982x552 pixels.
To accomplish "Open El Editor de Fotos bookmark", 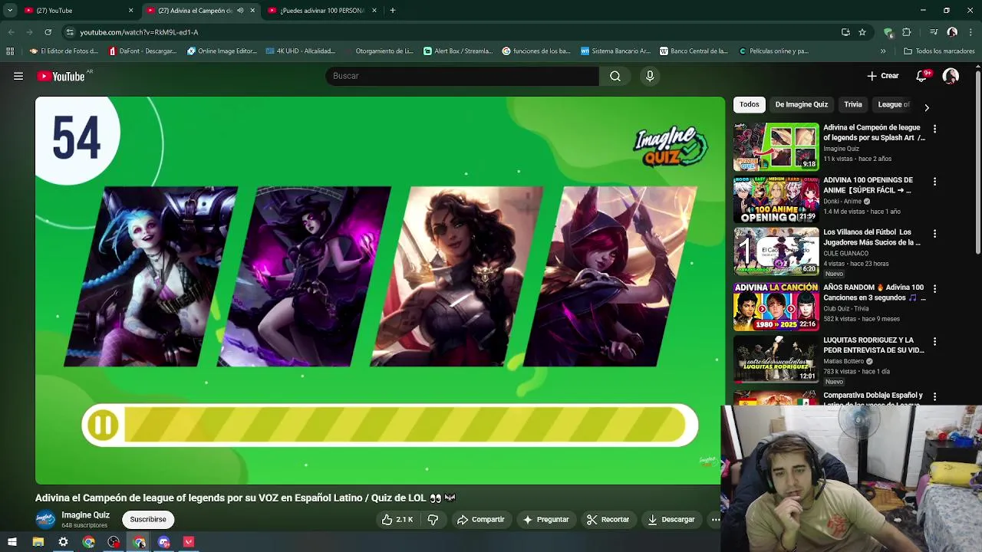I will (x=64, y=51).
